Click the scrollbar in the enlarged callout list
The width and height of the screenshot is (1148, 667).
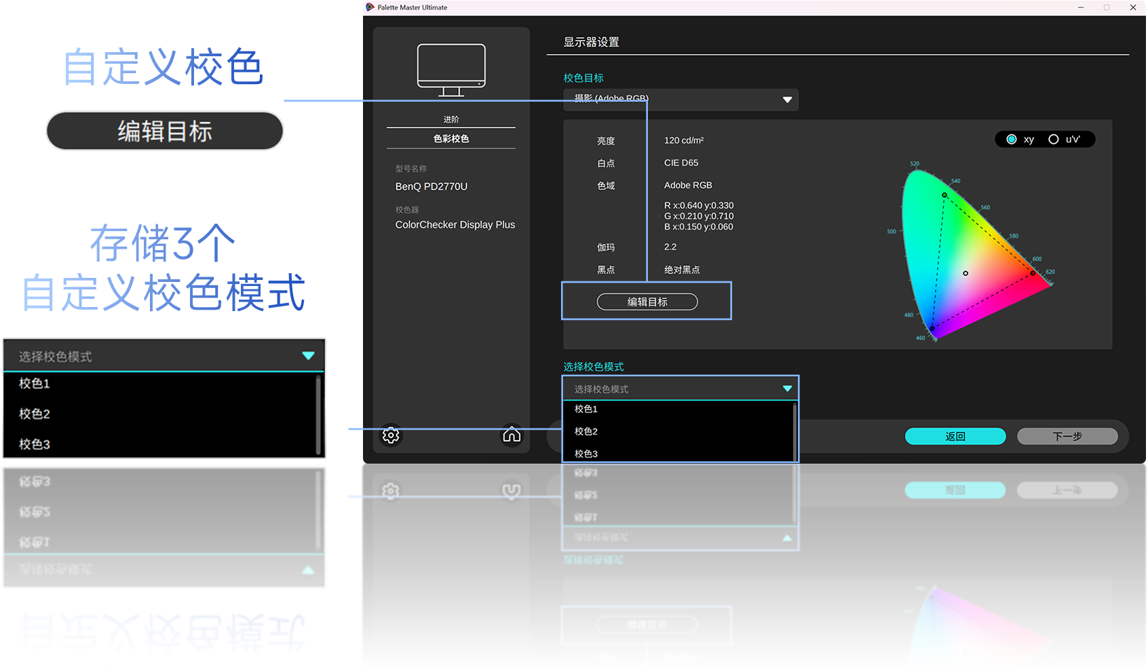pos(318,415)
